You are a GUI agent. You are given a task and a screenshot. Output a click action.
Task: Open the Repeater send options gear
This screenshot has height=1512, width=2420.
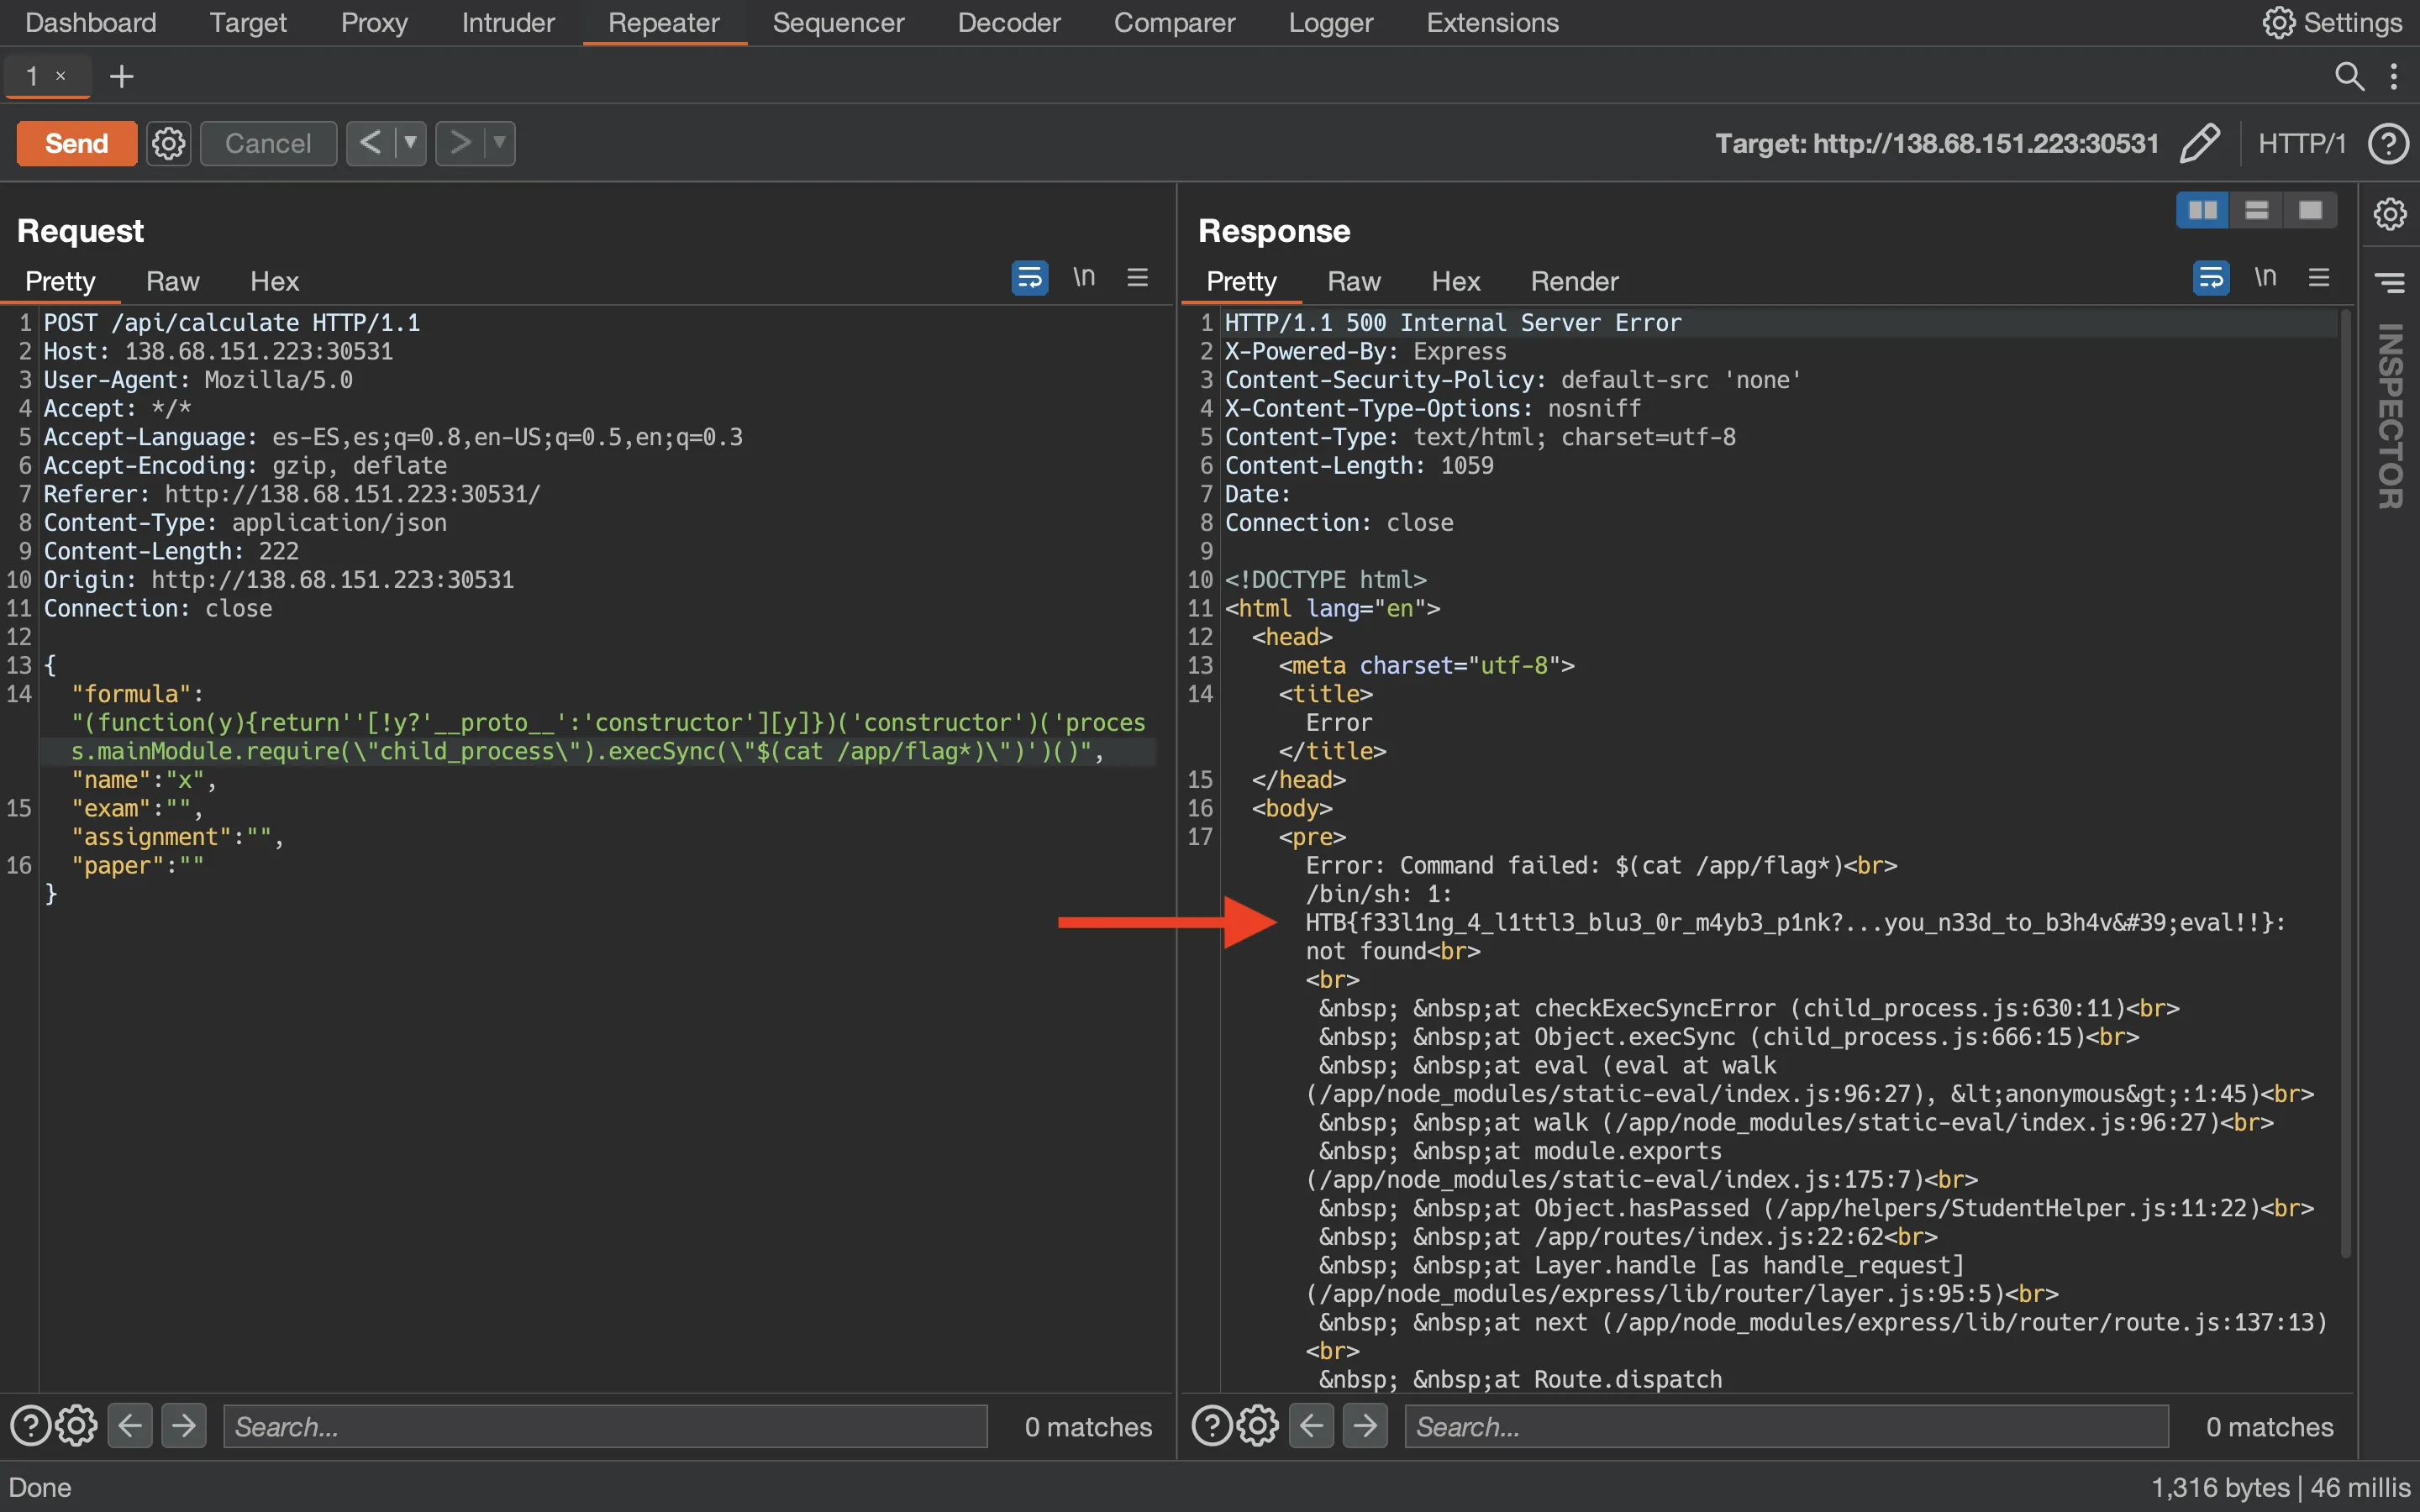(169, 143)
